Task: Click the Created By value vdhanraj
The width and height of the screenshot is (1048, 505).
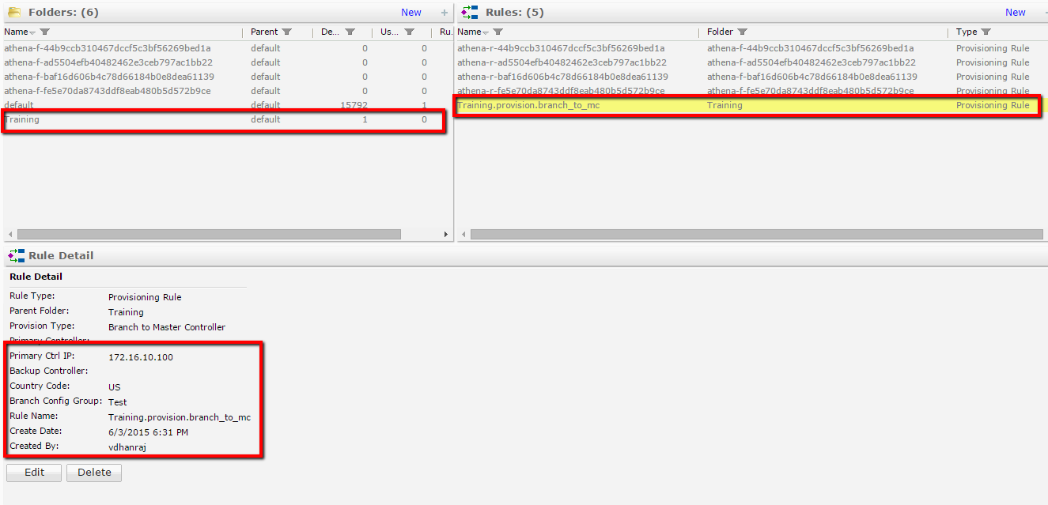Action: [x=127, y=447]
